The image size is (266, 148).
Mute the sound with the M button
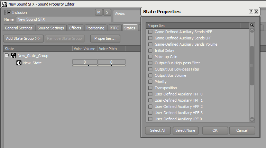[99, 12]
